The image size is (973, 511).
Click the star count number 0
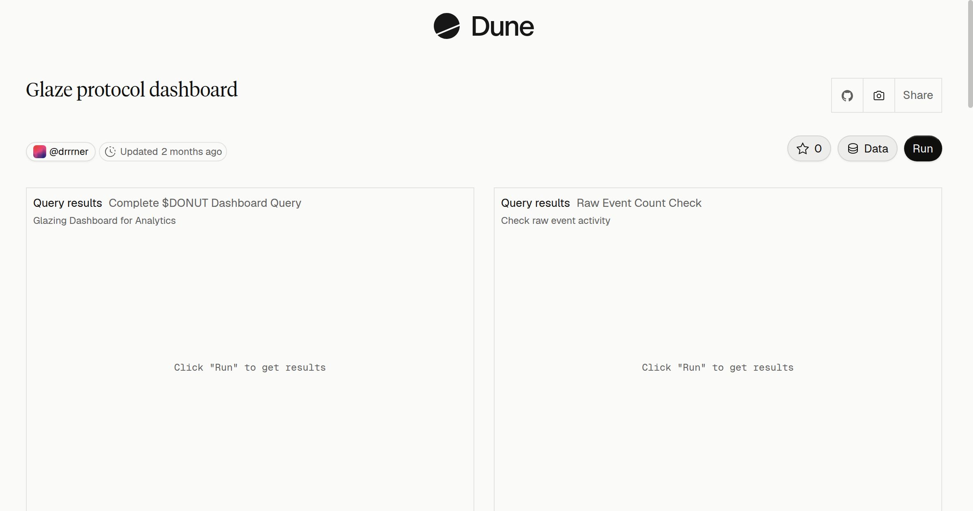coord(818,149)
